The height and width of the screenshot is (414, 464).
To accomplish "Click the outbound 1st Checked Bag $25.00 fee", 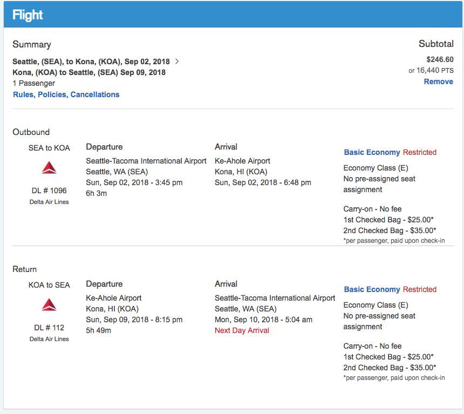I will tap(389, 220).
